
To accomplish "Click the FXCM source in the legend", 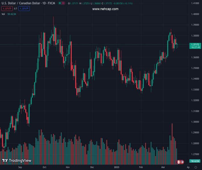I will click(x=51, y=3).
